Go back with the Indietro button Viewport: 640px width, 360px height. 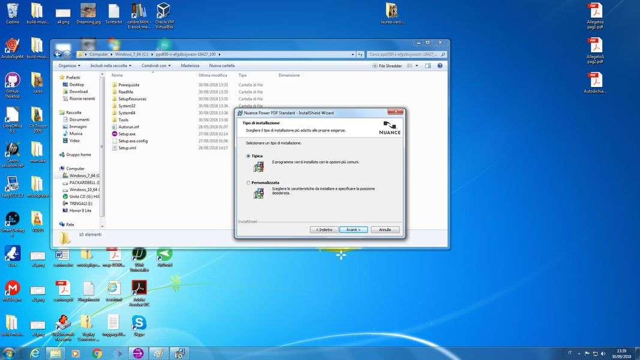(324, 230)
